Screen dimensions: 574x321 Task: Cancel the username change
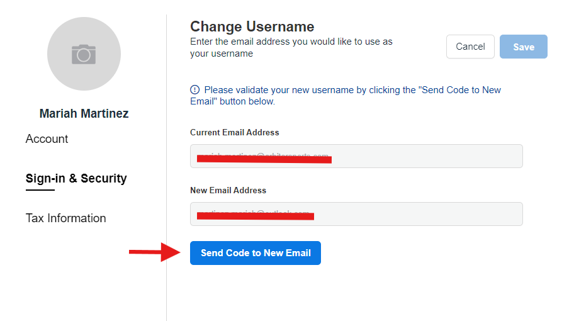(x=470, y=47)
